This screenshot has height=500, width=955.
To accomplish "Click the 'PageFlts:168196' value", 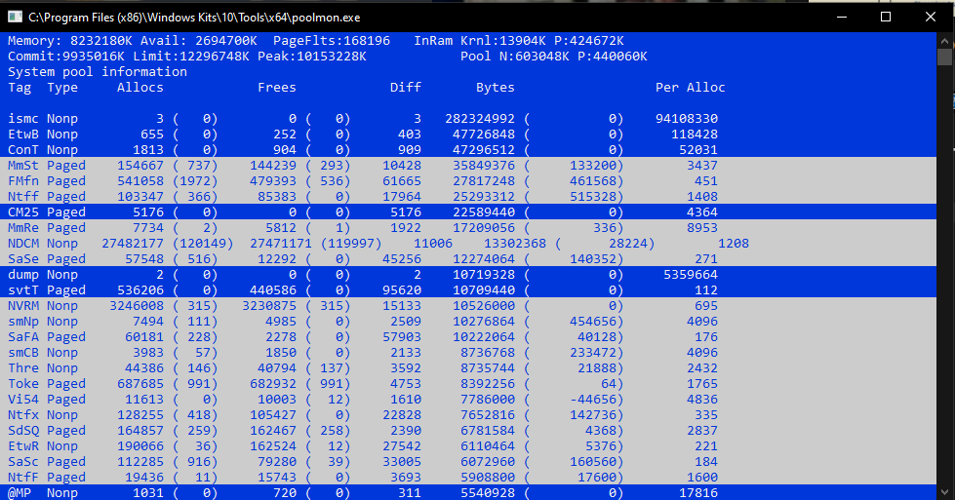I will coord(332,41).
